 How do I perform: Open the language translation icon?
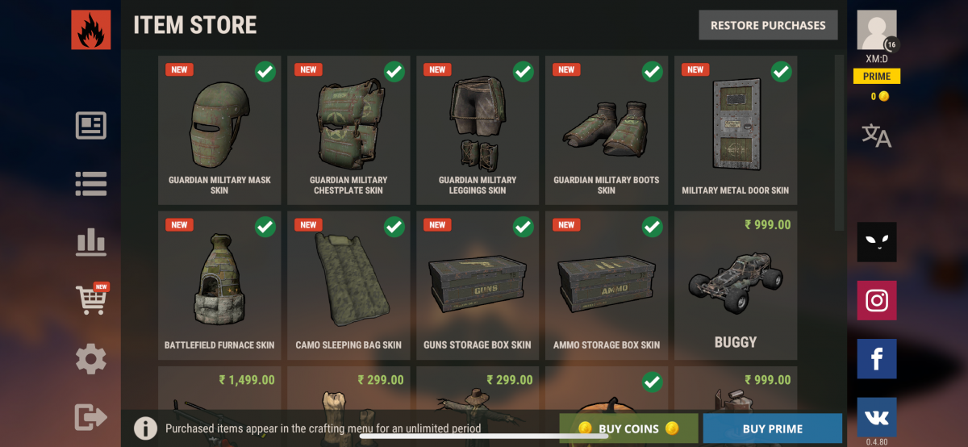pyautogui.click(x=877, y=136)
